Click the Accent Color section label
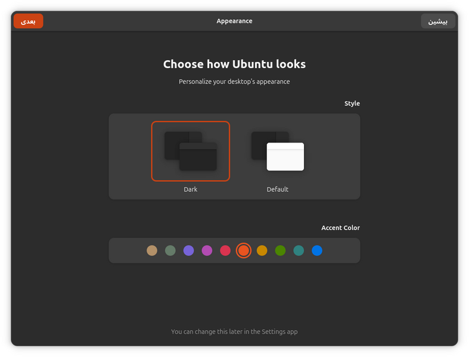469x357 pixels. coord(341,228)
